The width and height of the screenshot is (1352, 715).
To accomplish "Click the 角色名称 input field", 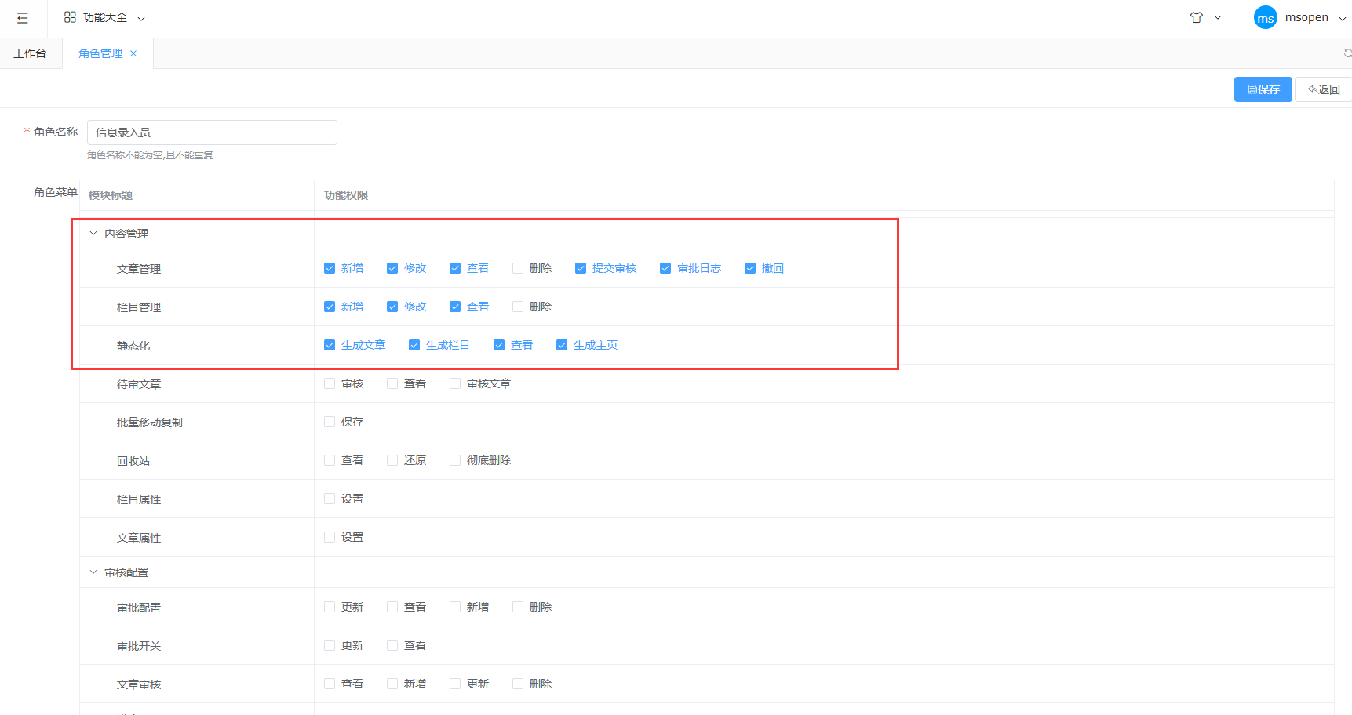I will [212, 132].
